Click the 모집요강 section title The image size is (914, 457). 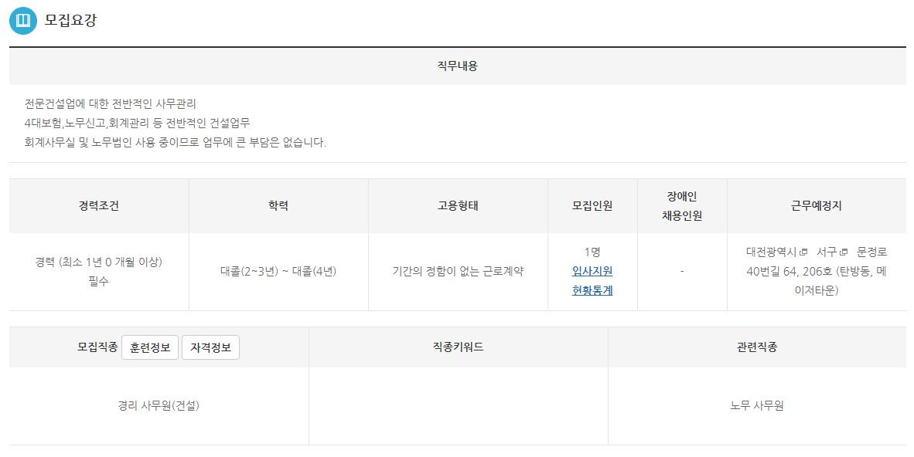click(x=71, y=21)
